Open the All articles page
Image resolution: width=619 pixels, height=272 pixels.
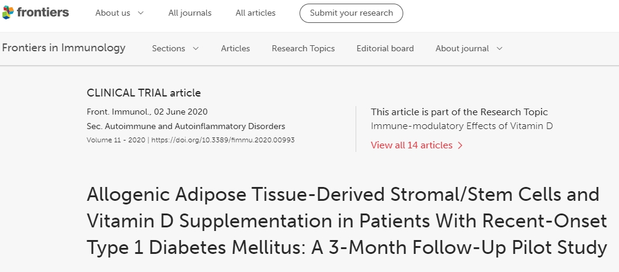click(256, 13)
